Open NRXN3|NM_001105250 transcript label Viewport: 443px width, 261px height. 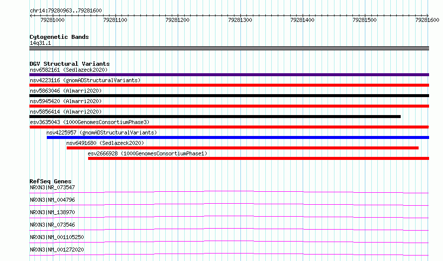point(57,237)
